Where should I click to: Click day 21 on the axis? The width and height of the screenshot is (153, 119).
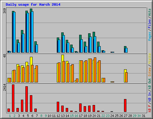point(99,116)
